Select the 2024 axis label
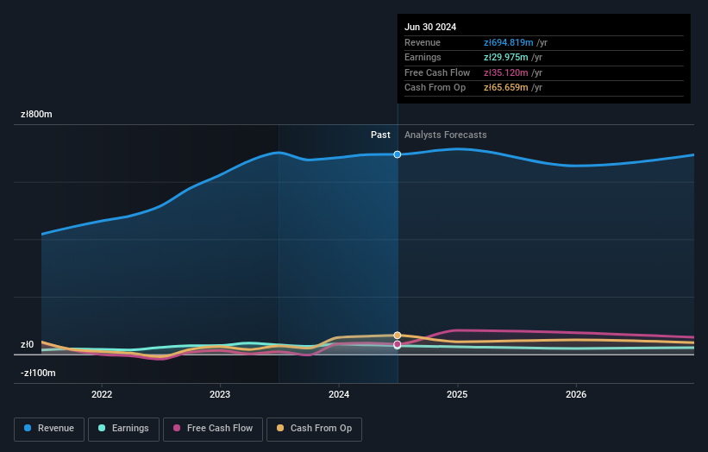 click(x=339, y=394)
